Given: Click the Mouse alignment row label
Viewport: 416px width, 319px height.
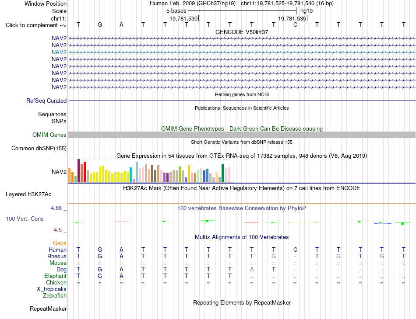Looking at the screenshot, I should [58, 263].
